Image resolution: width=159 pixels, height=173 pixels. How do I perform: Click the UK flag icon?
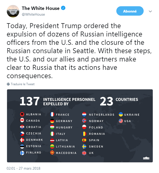pos(84,153)
